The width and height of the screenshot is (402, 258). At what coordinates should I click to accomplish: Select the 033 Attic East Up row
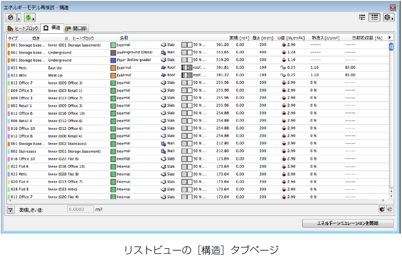198,68
